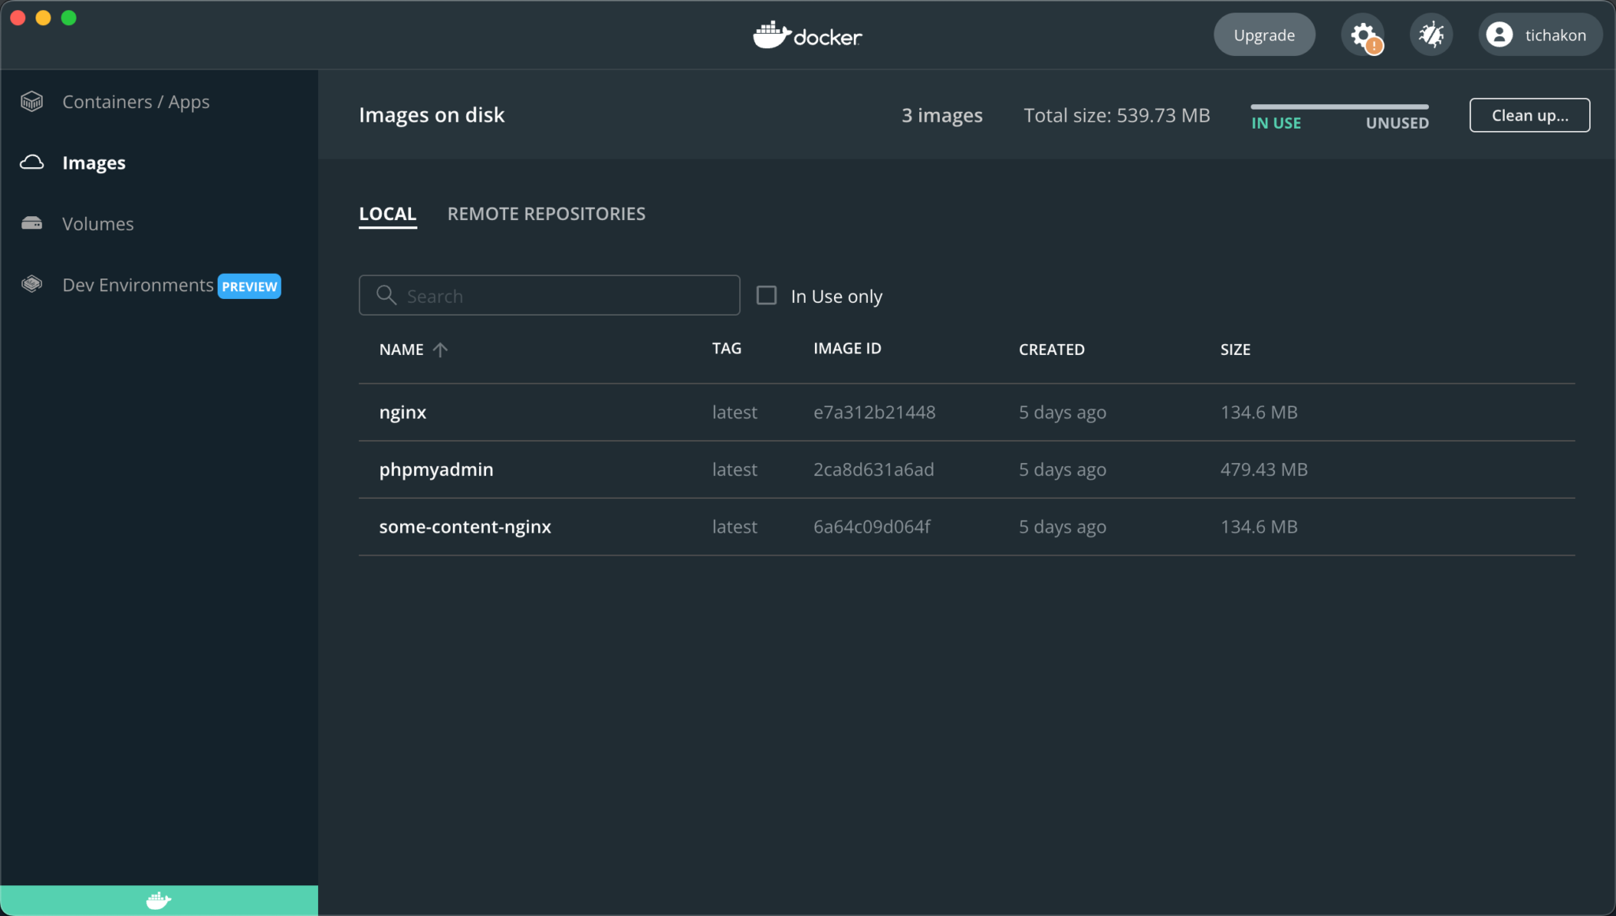
Task: Open the Volumes section icon
Action: coord(32,223)
